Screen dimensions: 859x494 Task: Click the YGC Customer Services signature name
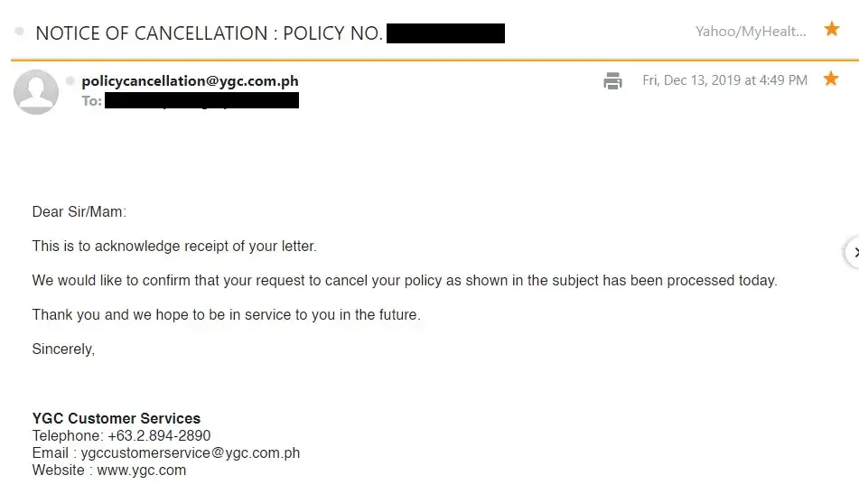pyautogui.click(x=117, y=418)
